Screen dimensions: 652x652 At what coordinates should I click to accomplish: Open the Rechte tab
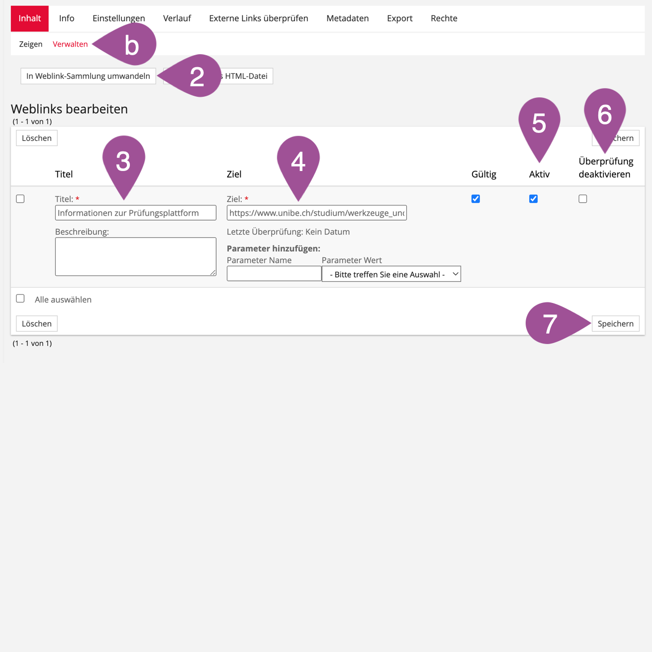tap(443, 19)
